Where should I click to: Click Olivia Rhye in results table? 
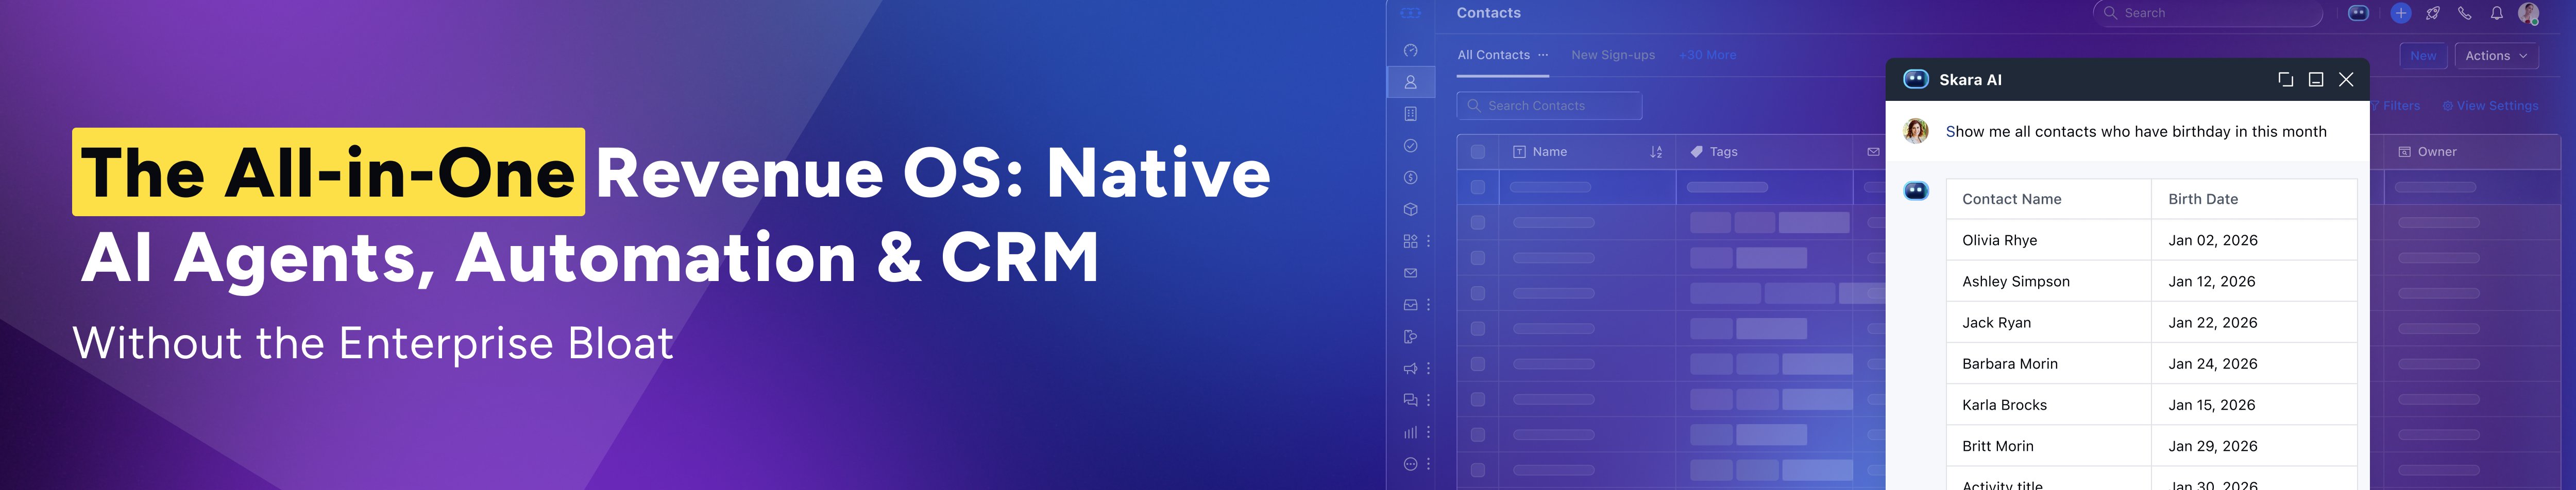[1999, 240]
